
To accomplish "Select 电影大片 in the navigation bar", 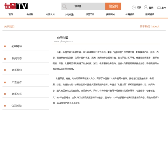I will click(x=50, y=14).
